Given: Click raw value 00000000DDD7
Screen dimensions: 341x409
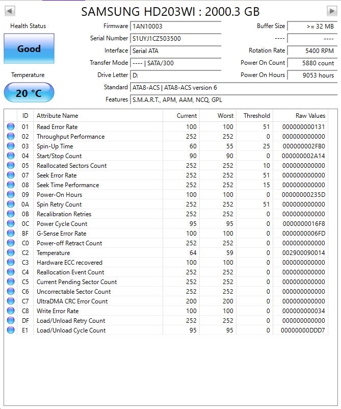Looking at the screenshot, I should pos(303,330).
